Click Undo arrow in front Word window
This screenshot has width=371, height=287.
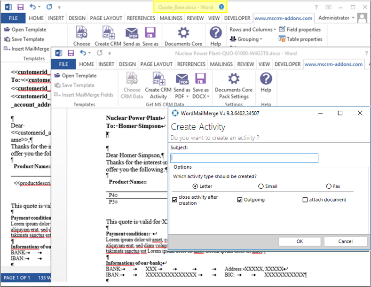point(83,53)
